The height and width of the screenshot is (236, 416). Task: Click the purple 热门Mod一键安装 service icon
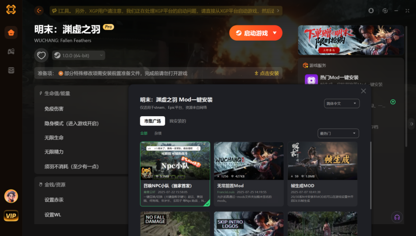(311, 80)
